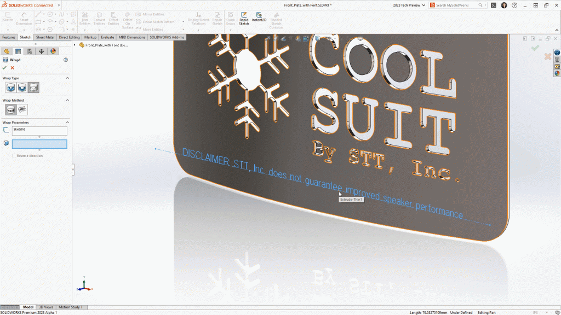Switch to the MBD Dimensions tab
561x315 pixels.
131,37
